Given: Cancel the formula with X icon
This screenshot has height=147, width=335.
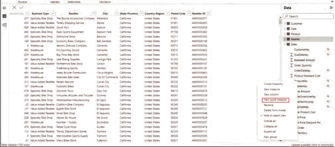Looking at the screenshot, I should click(14, 7).
